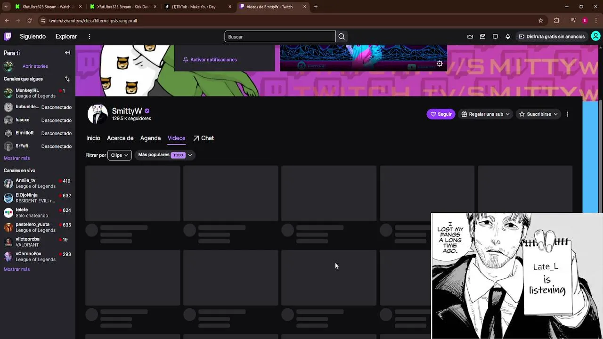The width and height of the screenshot is (603, 339).
Task: Open pastelero_yuuta live channel
Action: [x=38, y=227]
